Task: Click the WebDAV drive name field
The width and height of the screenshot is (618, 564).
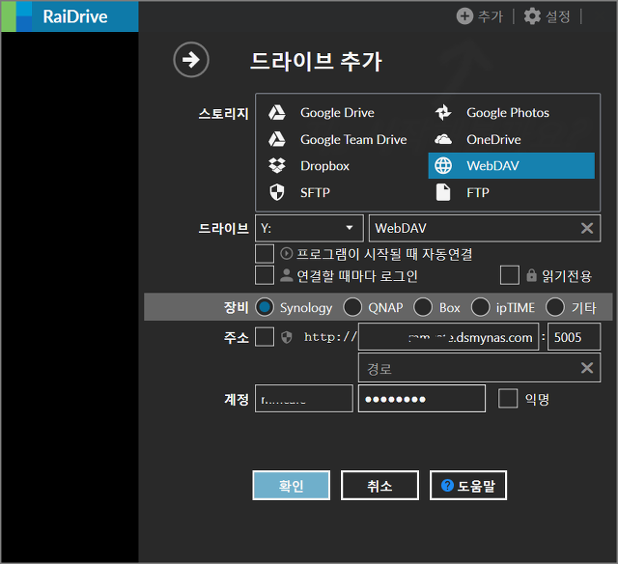Action: 485,228
